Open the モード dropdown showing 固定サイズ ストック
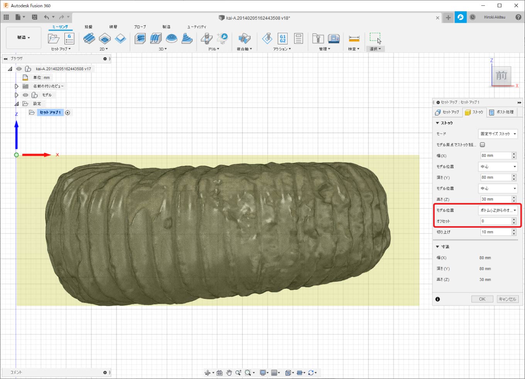Viewport: 525px width, 379px height. [x=498, y=134]
